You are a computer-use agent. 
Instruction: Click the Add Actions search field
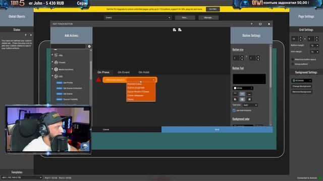pyautogui.click(x=69, y=46)
